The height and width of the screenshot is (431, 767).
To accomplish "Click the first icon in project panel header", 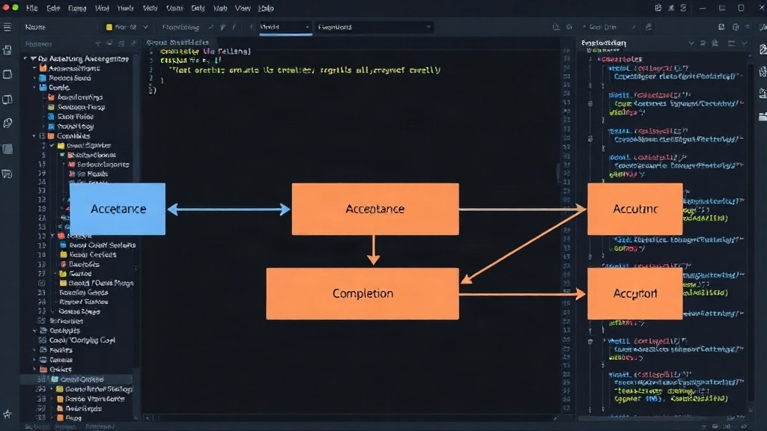I will point(98,44).
